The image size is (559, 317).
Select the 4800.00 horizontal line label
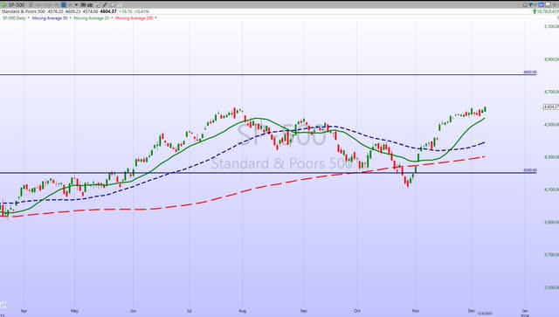point(530,72)
